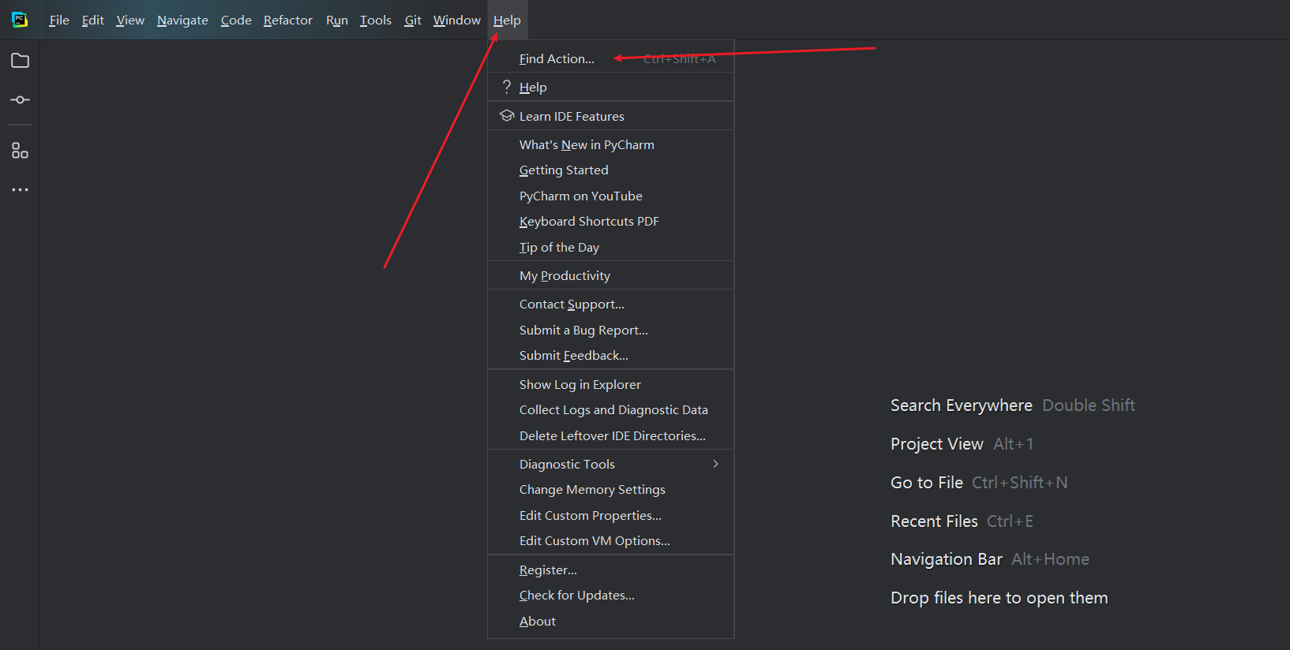Image resolution: width=1290 pixels, height=650 pixels.
Task: Open the Git menu
Action: [x=413, y=21]
